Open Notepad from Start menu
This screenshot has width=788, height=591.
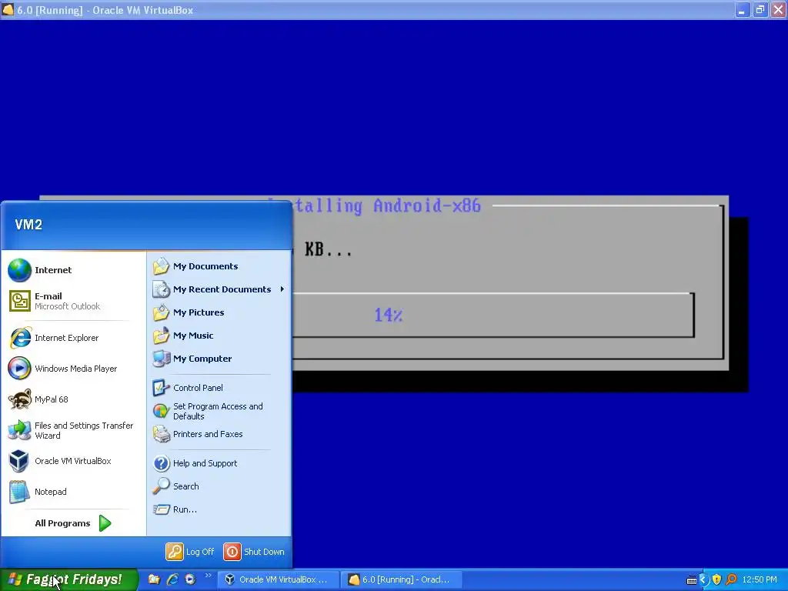(73, 492)
